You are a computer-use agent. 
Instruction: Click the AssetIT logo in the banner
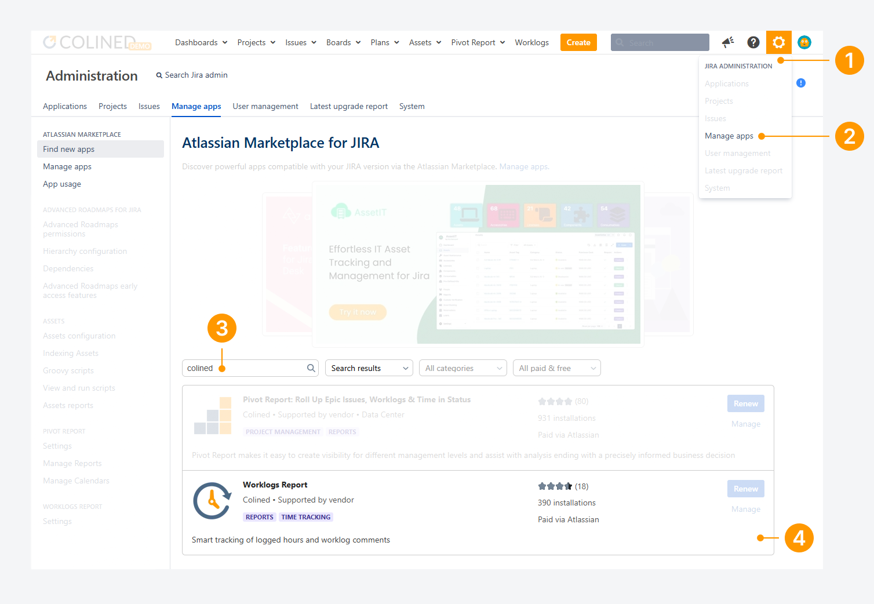point(359,212)
